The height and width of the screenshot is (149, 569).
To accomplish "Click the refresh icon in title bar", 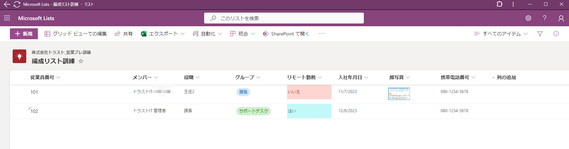I will (x=17, y=4).
